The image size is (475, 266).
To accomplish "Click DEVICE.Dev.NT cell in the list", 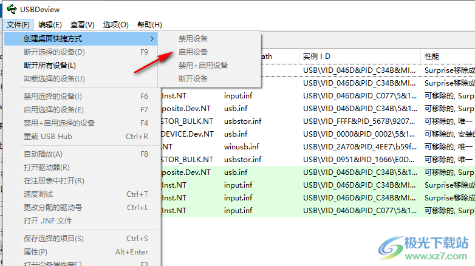I will pos(188,134).
